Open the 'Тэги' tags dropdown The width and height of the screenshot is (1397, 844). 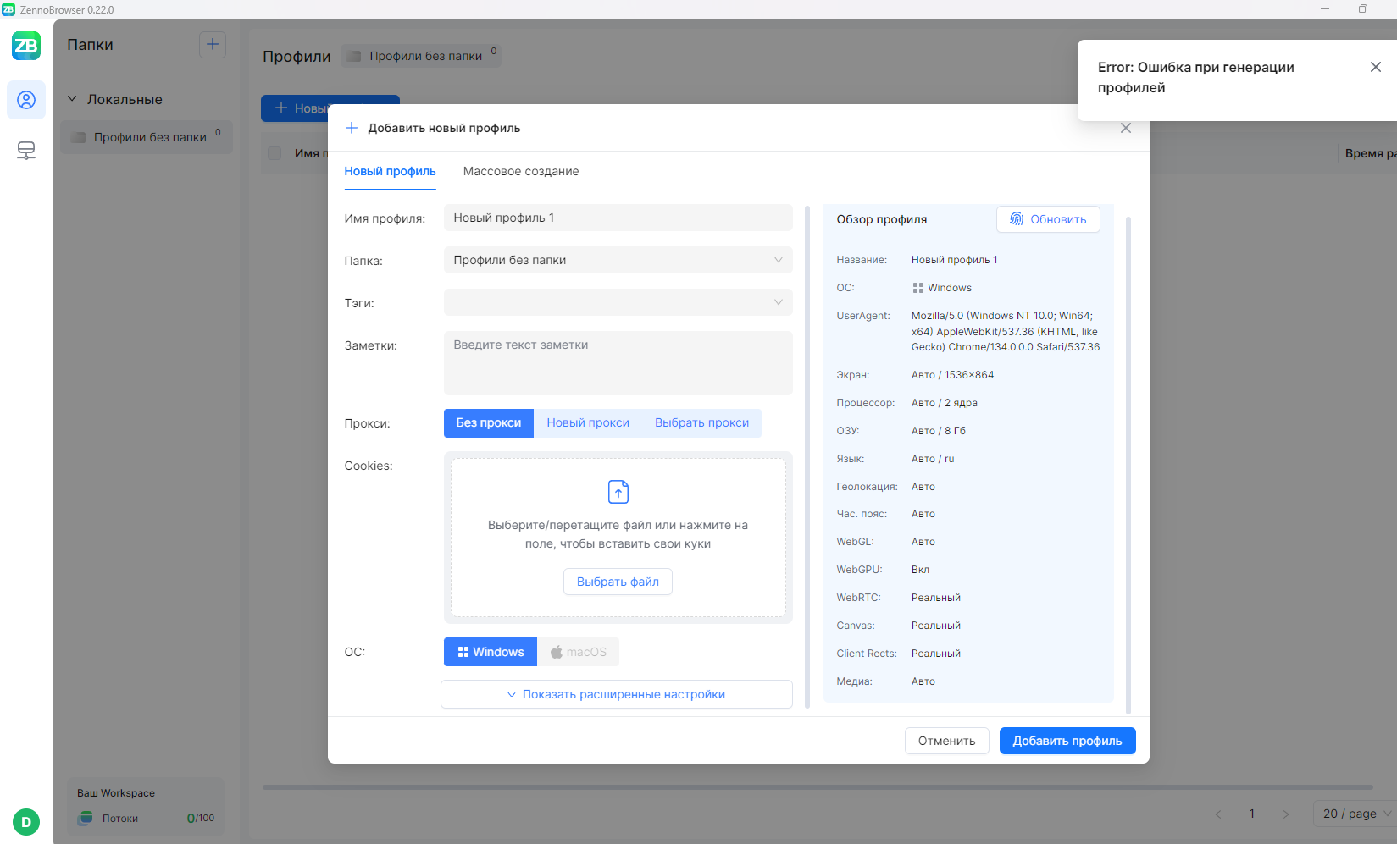pos(618,302)
